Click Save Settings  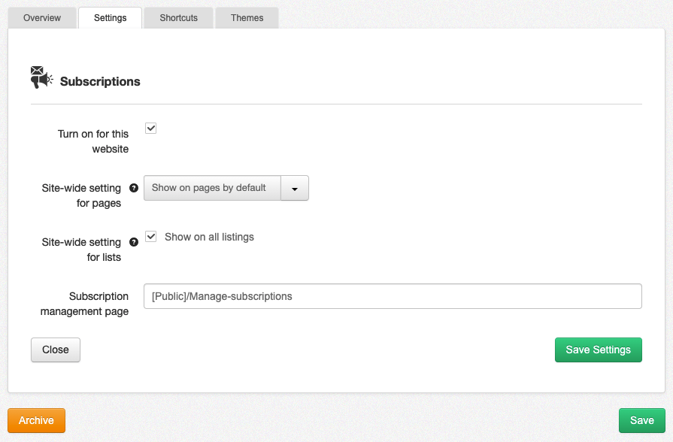tap(598, 350)
